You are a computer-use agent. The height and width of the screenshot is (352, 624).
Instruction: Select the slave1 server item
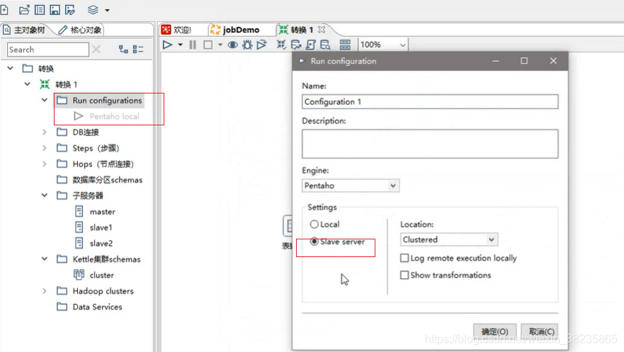94,227
